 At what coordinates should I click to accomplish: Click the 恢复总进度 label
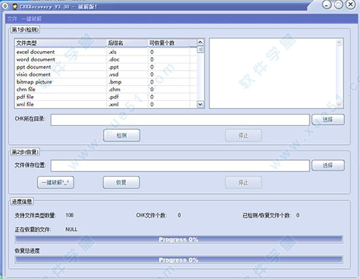27,251
